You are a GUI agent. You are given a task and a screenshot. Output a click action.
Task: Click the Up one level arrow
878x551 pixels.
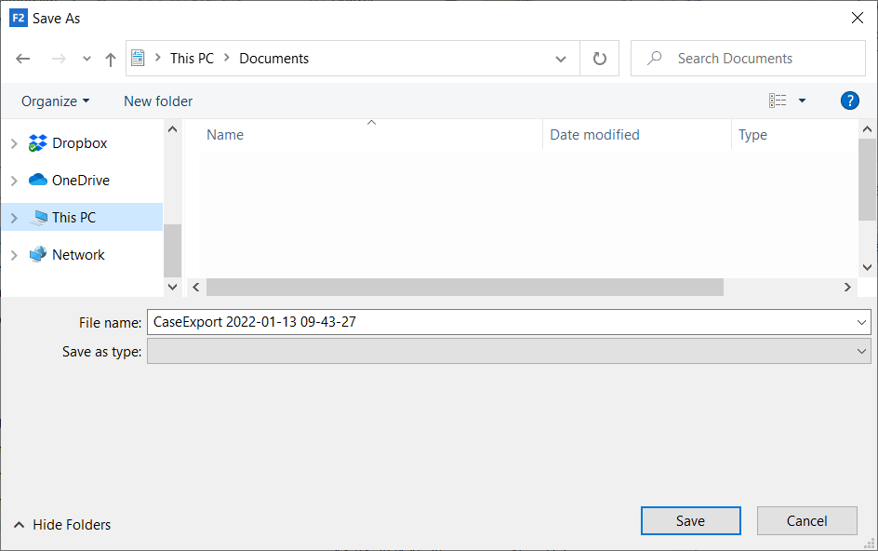(111, 59)
